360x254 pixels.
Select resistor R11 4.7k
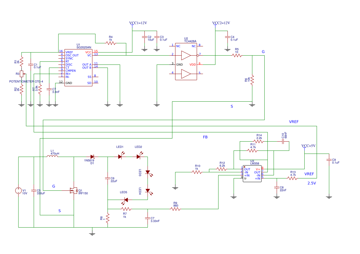pos(252,151)
